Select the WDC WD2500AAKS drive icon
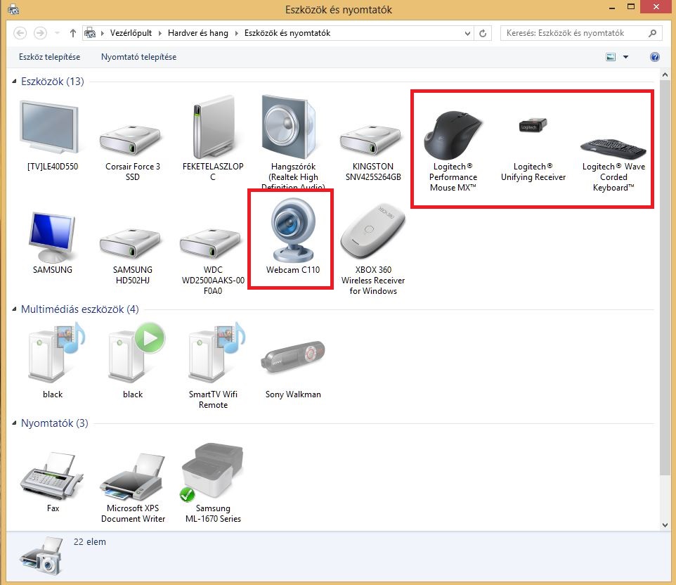The width and height of the screenshot is (676, 585). coord(210,244)
